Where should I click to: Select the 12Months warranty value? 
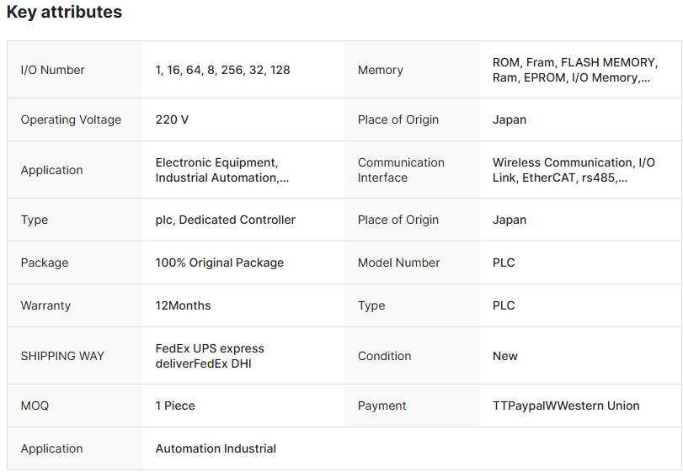click(183, 305)
